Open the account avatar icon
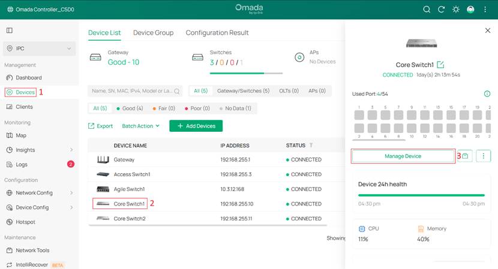This screenshot has height=269, width=498. (x=470, y=10)
